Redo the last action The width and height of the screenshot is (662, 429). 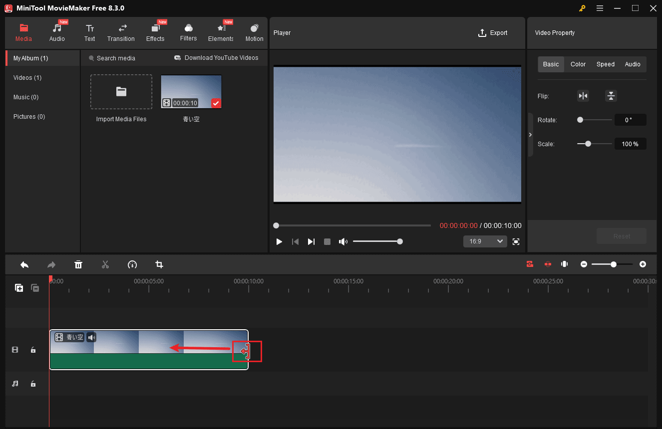(x=51, y=264)
